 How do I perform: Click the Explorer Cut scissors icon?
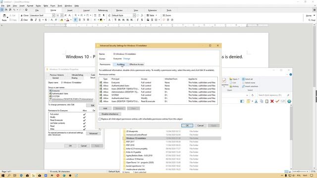(x=256, y=101)
